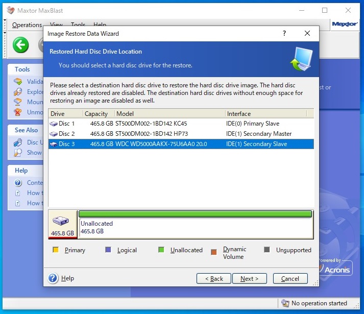Click the Tools sidebar panel header
364x314 pixels.
26,69
